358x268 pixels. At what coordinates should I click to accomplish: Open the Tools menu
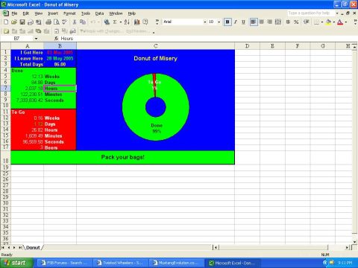pos(86,13)
